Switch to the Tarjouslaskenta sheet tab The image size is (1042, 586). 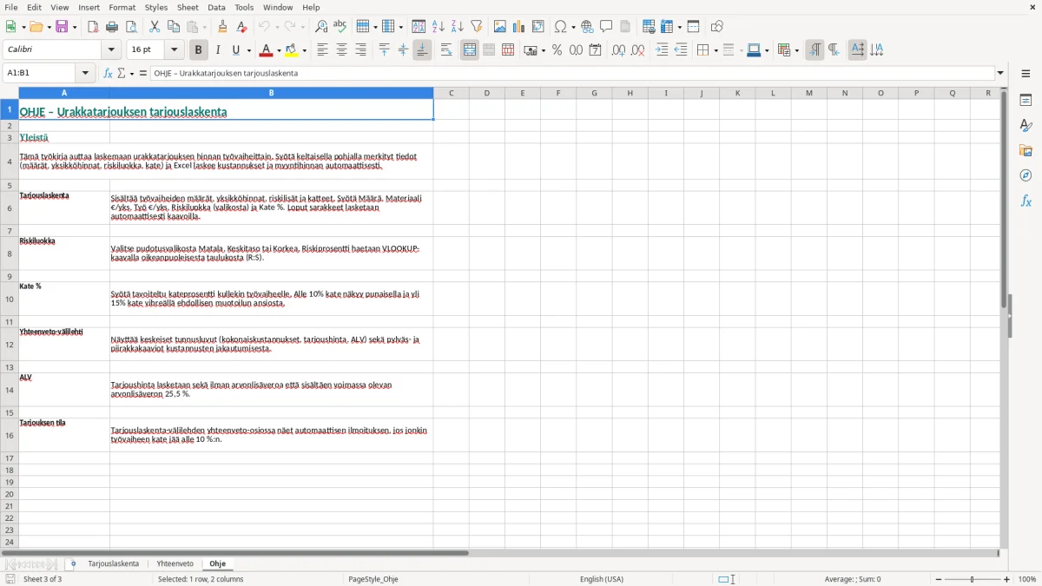click(x=113, y=563)
